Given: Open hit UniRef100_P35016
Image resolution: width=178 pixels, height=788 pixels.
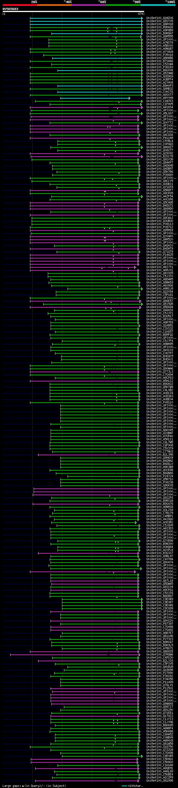Looking at the screenshot, I should point(159,55).
